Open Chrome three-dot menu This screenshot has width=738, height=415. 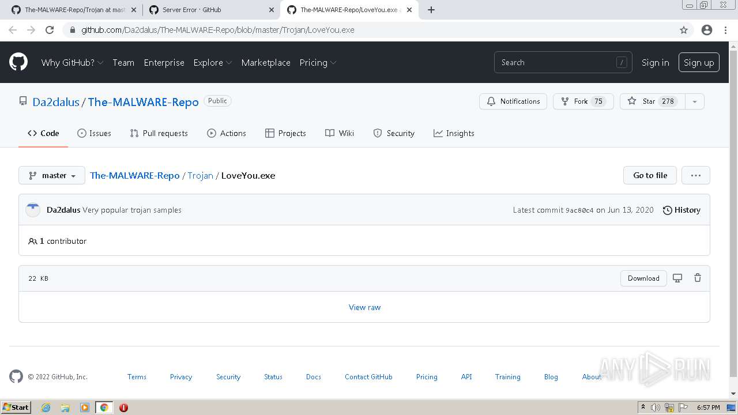725,30
